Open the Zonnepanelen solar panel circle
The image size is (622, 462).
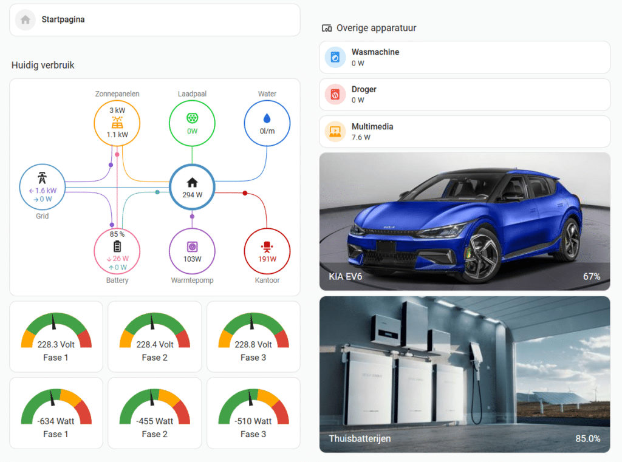click(x=117, y=123)
